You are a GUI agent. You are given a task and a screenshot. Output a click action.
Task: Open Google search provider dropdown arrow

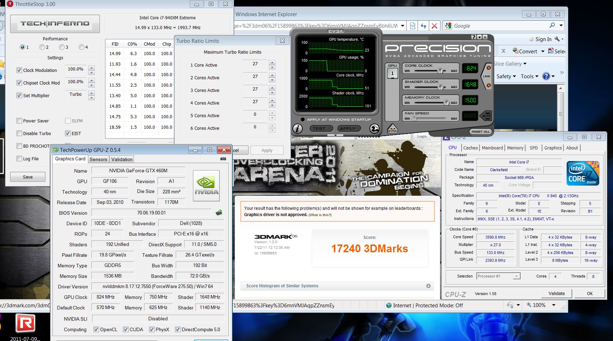pyautogui.click(x=561, y=25)
